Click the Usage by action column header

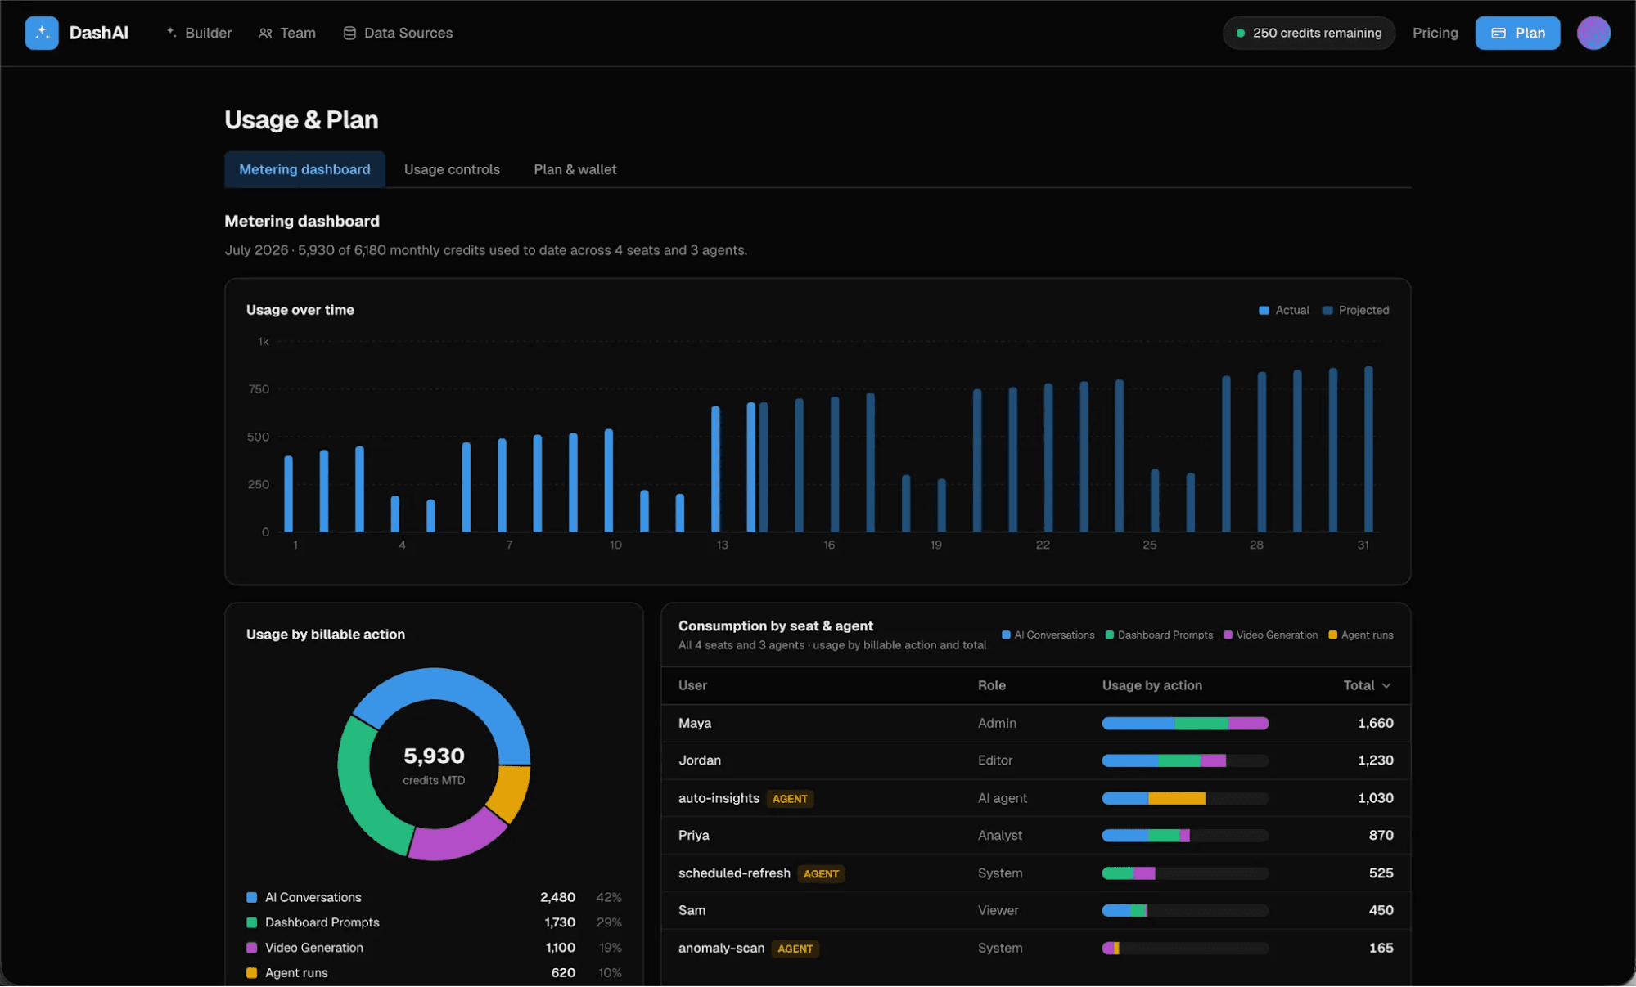point(1152,685)
